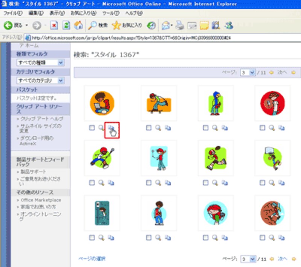This screenshot has width=301, height=267.
Task: Click the yellow note Discuss toolbar icon
Action: 204,26
